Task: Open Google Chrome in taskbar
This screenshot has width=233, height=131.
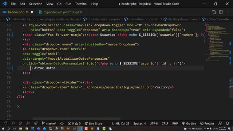Action: coord(27,128)
